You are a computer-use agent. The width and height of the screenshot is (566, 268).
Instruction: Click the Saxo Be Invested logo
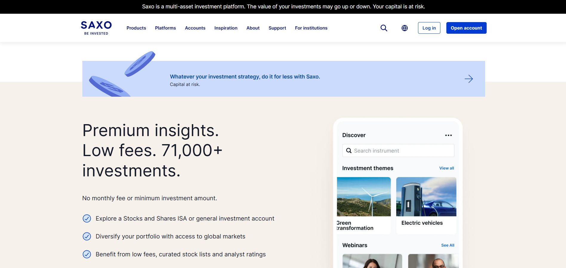click(96, 28)
